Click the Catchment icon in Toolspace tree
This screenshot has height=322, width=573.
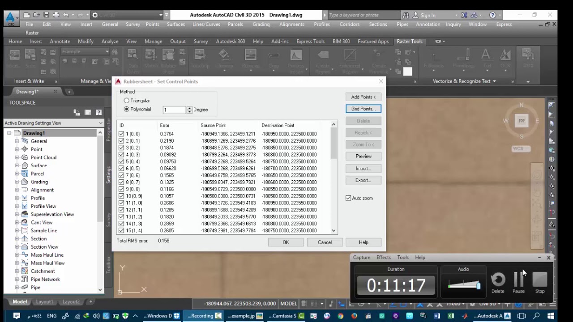(x=25, y=271)
